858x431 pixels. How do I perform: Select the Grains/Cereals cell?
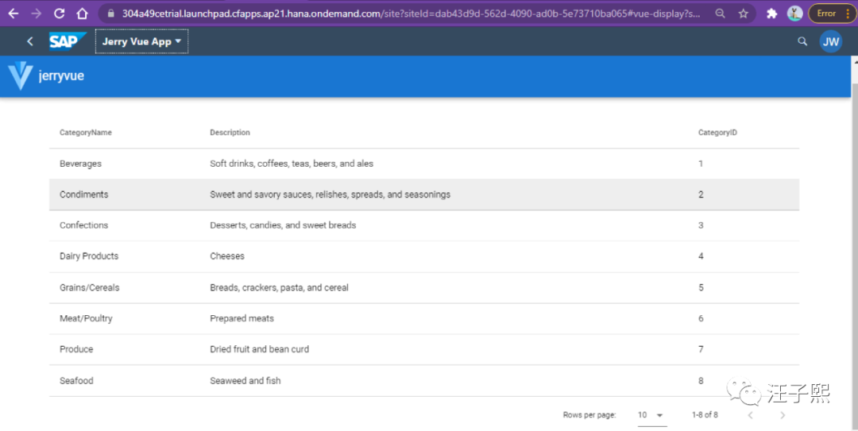click(x=89, y=287)
